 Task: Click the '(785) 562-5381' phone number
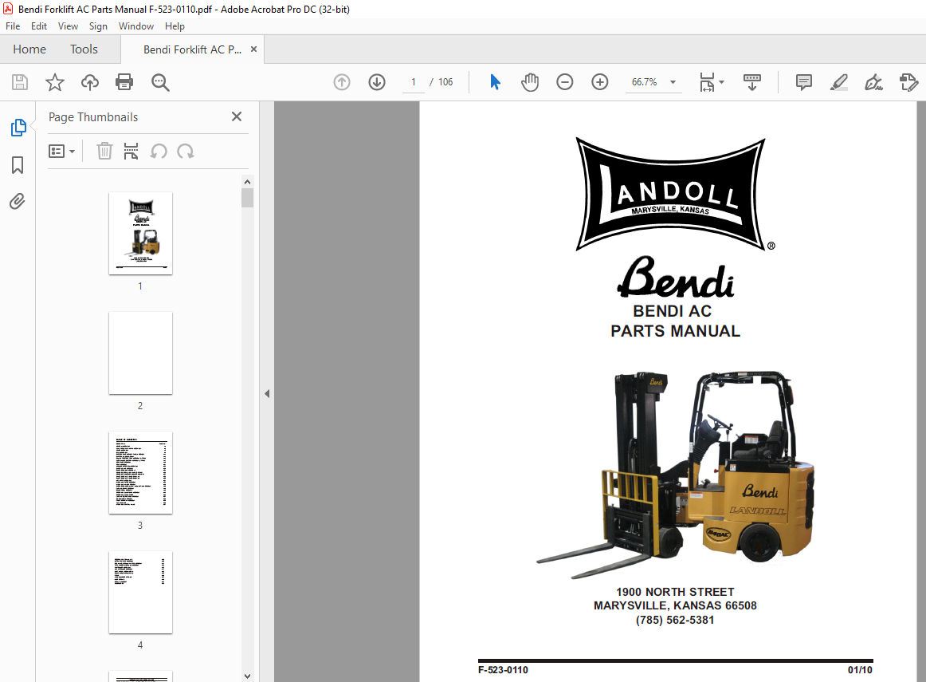point(675,620)
